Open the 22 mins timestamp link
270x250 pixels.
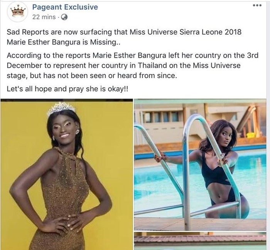click(44, 17)
